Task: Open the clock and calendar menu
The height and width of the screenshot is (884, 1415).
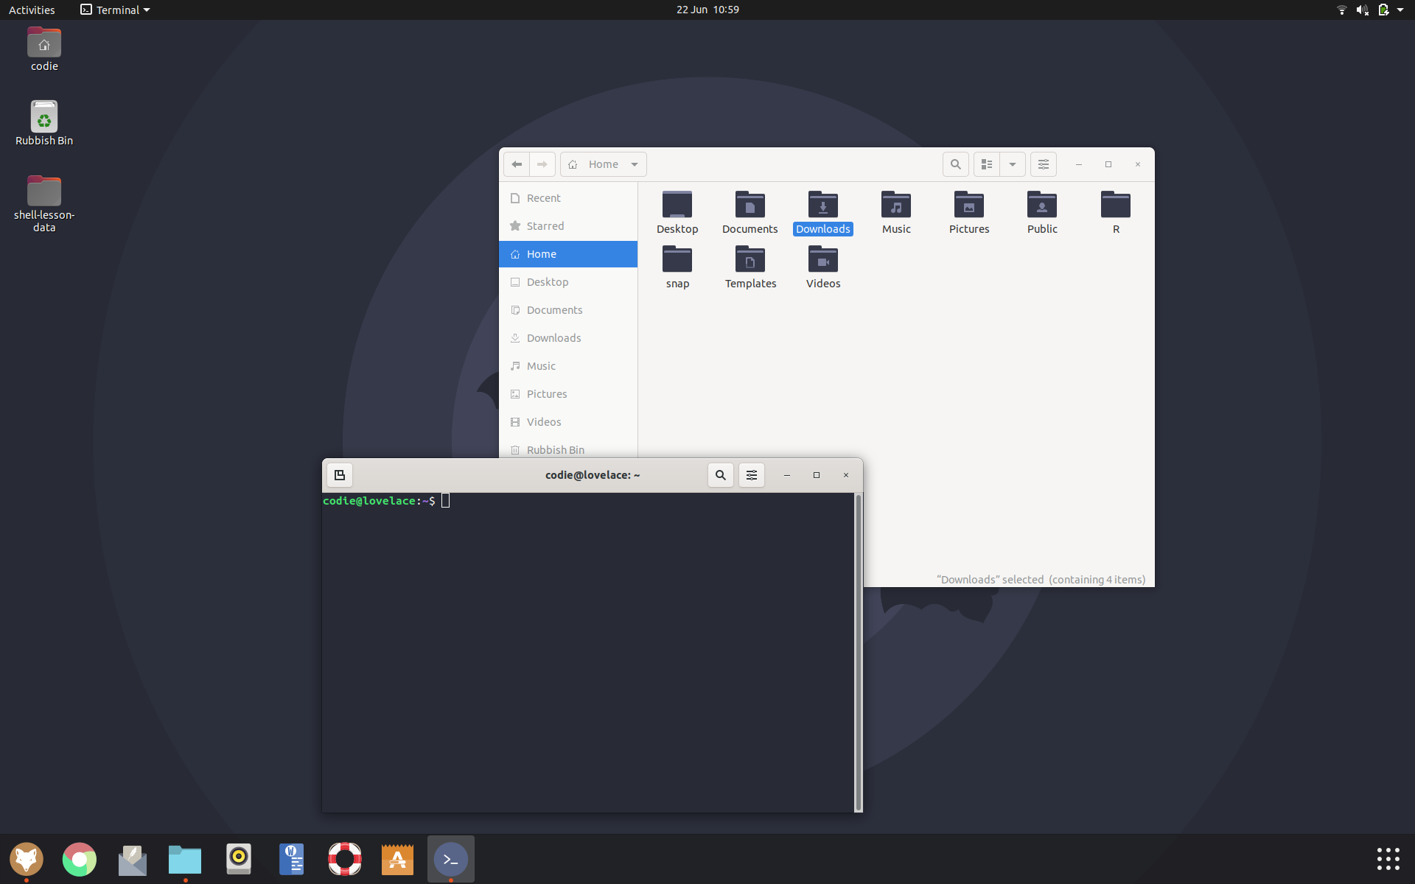Action: coord(707,10)
